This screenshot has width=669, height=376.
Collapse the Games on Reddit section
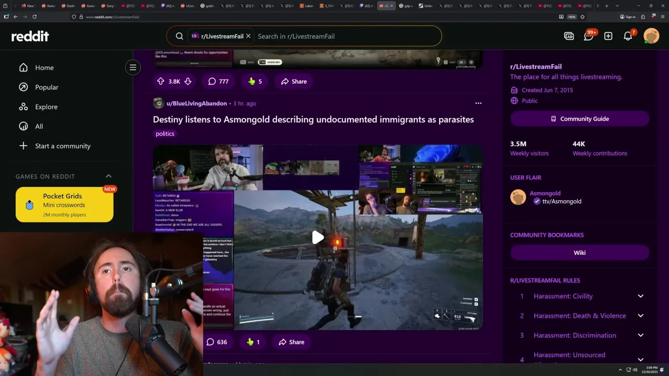point(109,177)
